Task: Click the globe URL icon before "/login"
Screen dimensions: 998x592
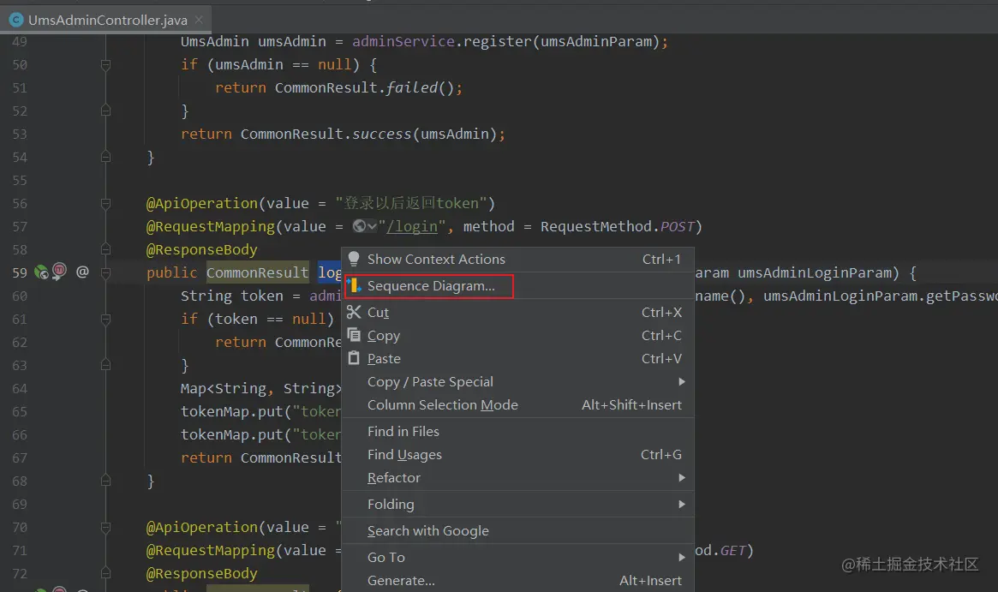Action: click(x=359, y=226)
